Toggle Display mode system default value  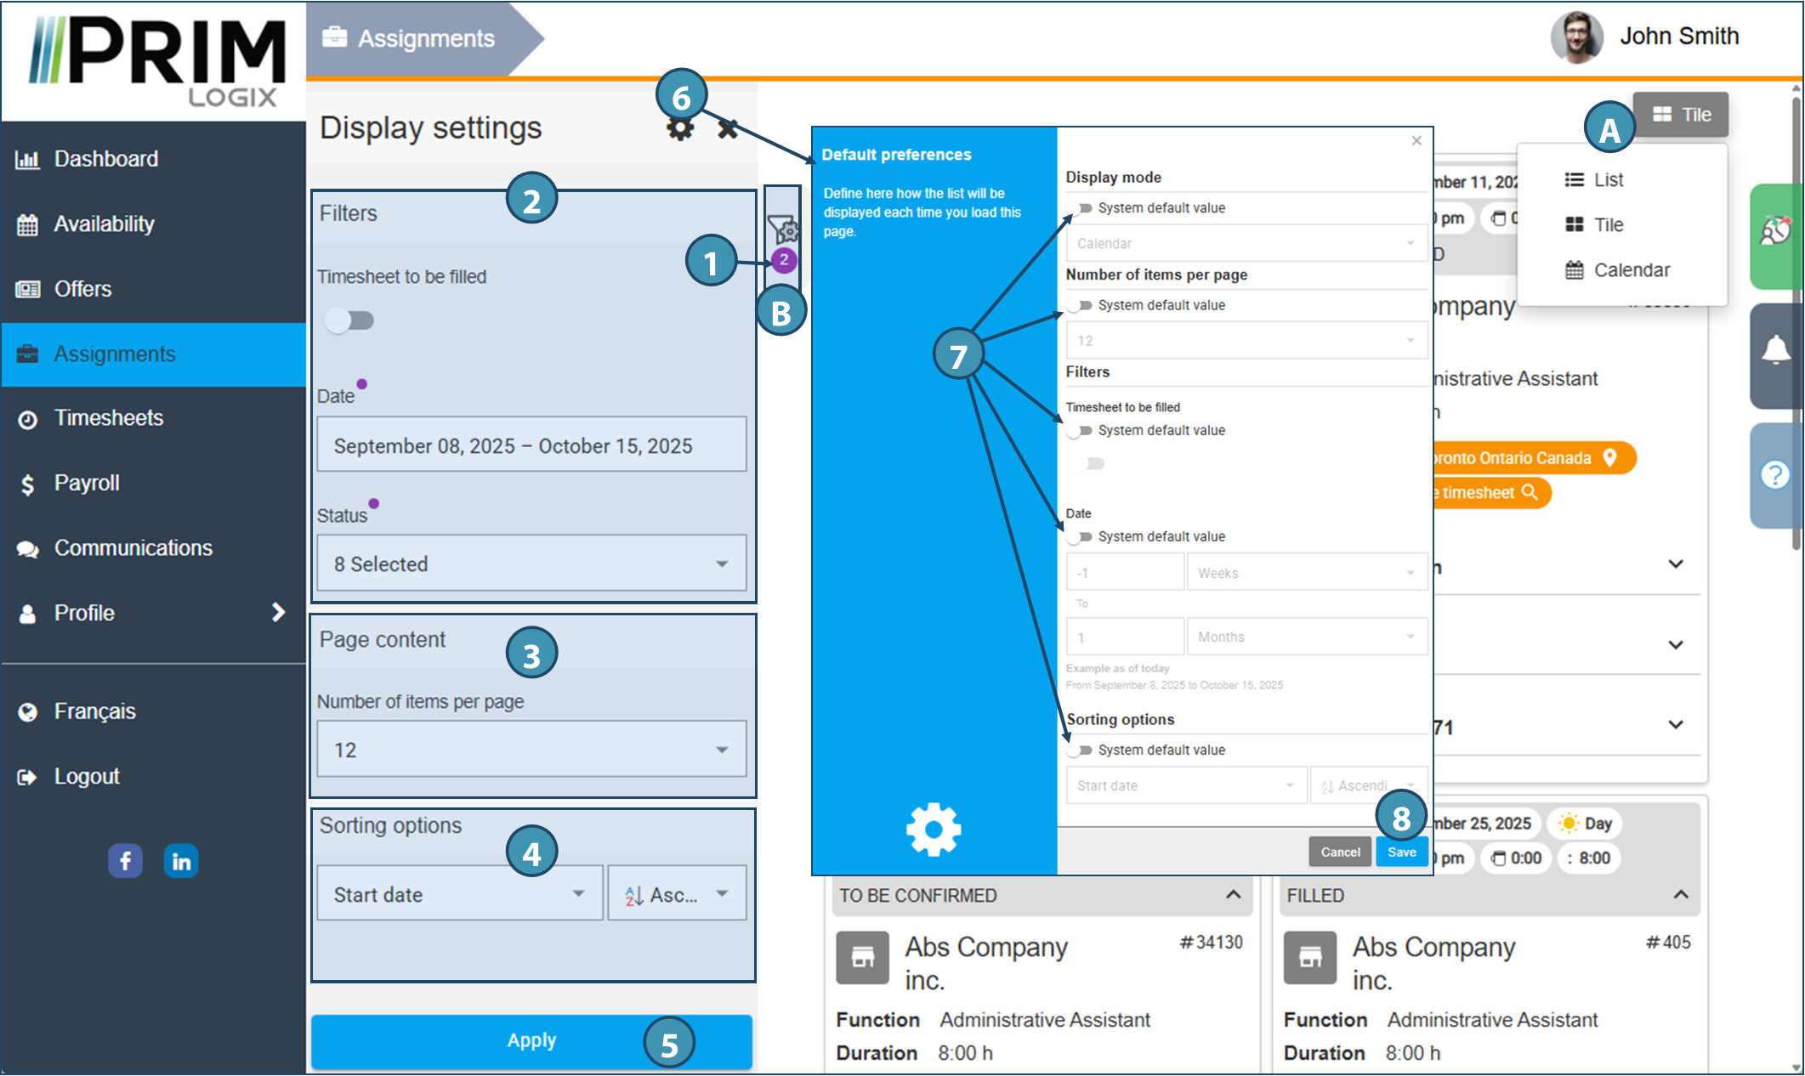(x=1080, y=208)
